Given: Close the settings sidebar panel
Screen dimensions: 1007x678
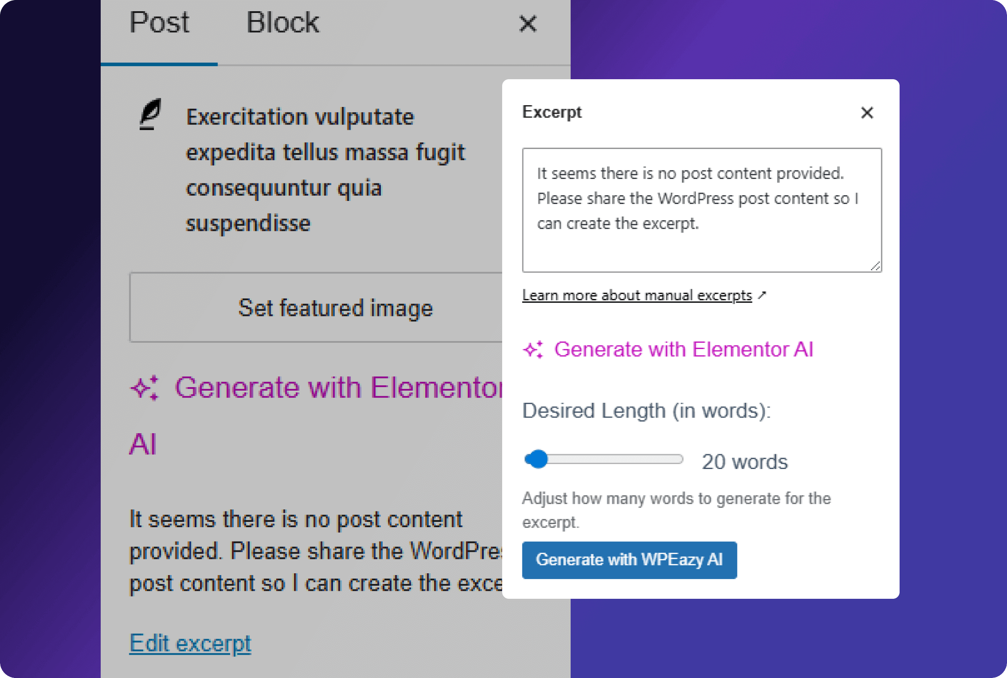Looking at the screenshot, I should (x=528, y=24).
